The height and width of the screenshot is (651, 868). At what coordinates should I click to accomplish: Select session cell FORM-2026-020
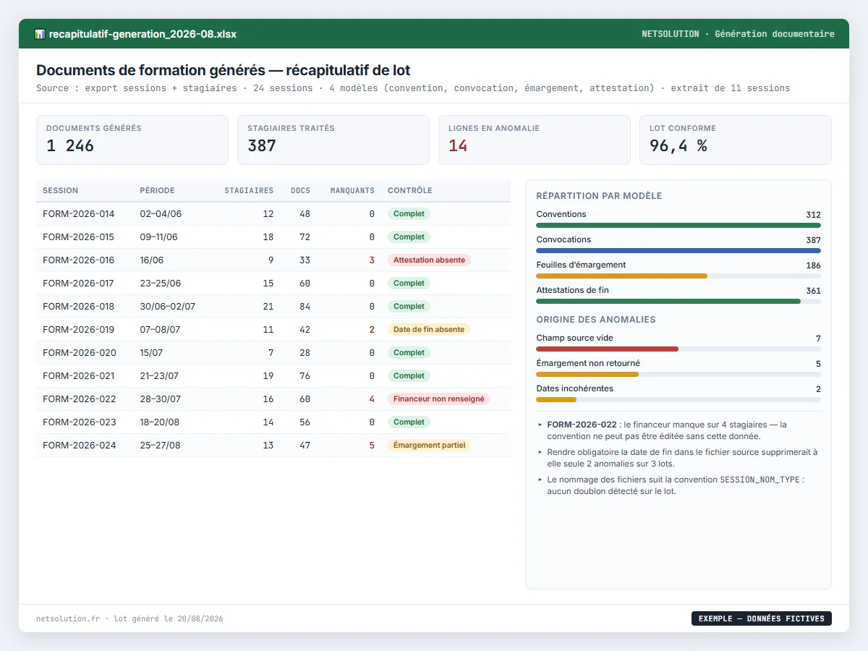click(79, 353)
